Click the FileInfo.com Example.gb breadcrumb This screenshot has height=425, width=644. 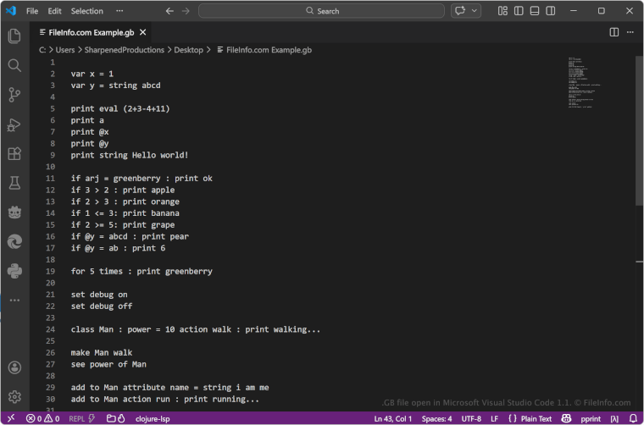264,50
